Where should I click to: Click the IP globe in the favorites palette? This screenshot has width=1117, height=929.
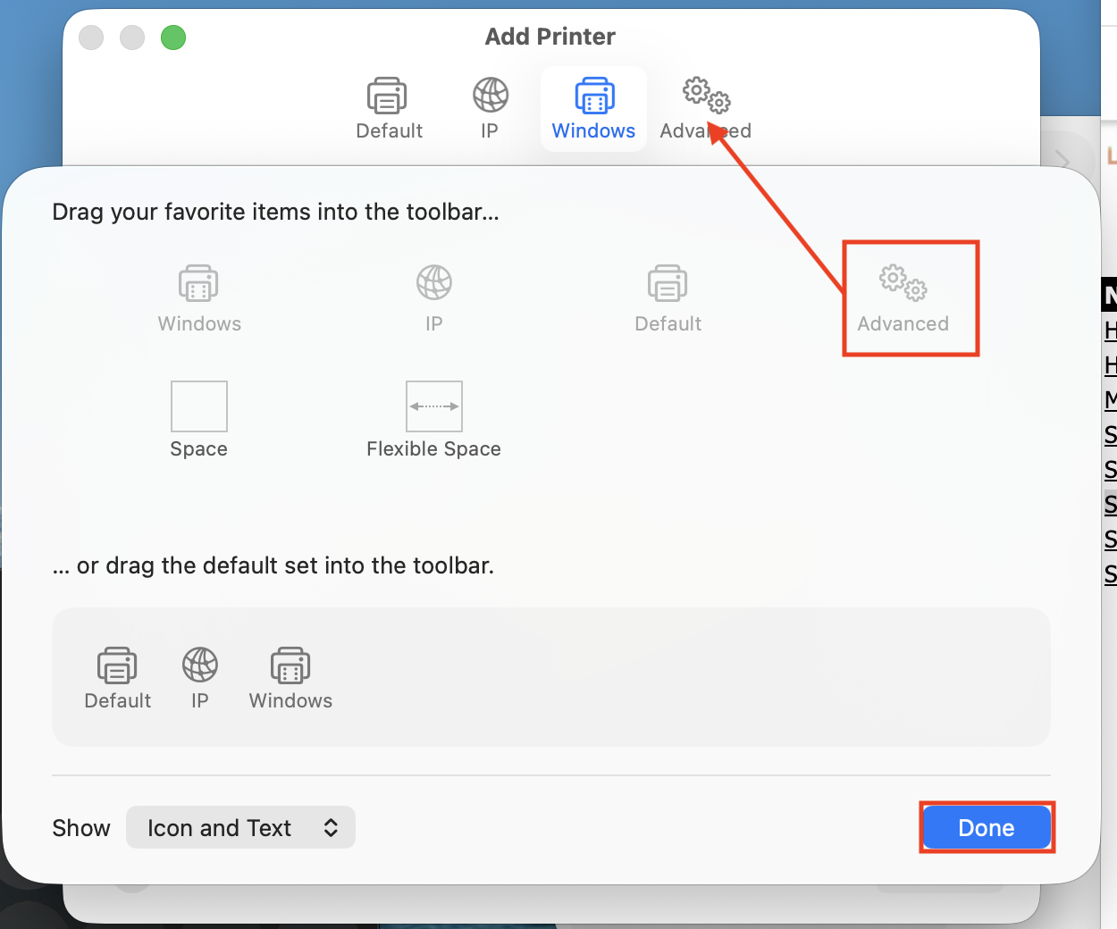[x=433, y=297]
